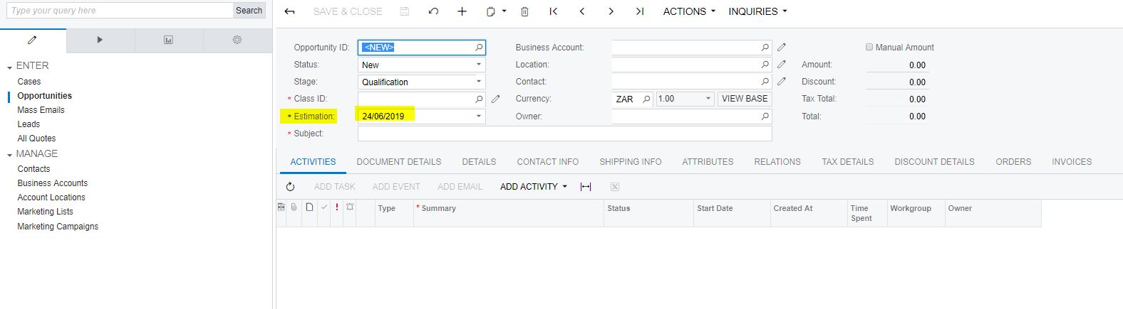The width and height of the screenshot is (1123, 309).
Task: Add new record with plus icon
Action: (x=462, y=11)
